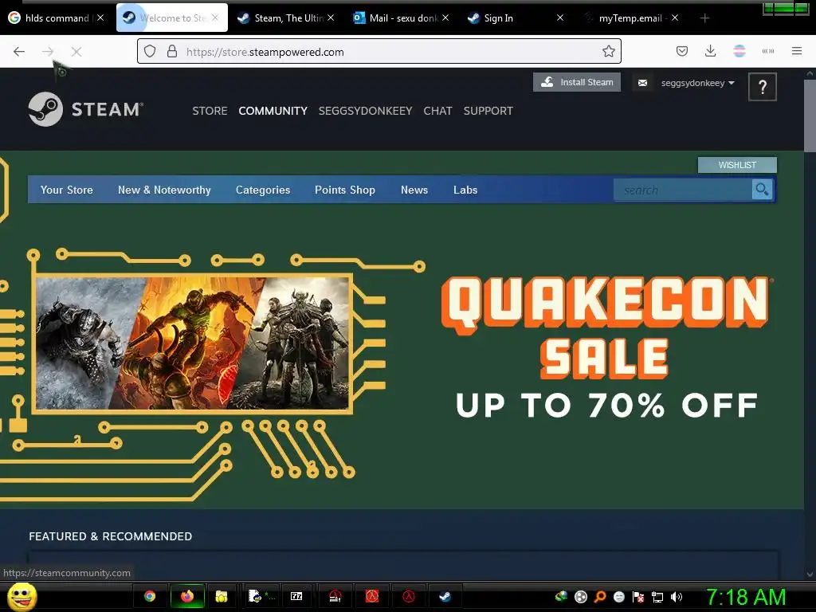Open Steam inbox envelope icon

643,83
